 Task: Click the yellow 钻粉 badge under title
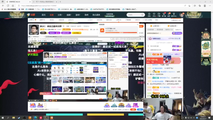click(76, 33)
